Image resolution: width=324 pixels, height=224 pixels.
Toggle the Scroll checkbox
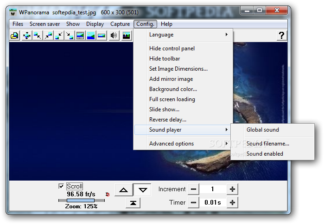(61, 186)
